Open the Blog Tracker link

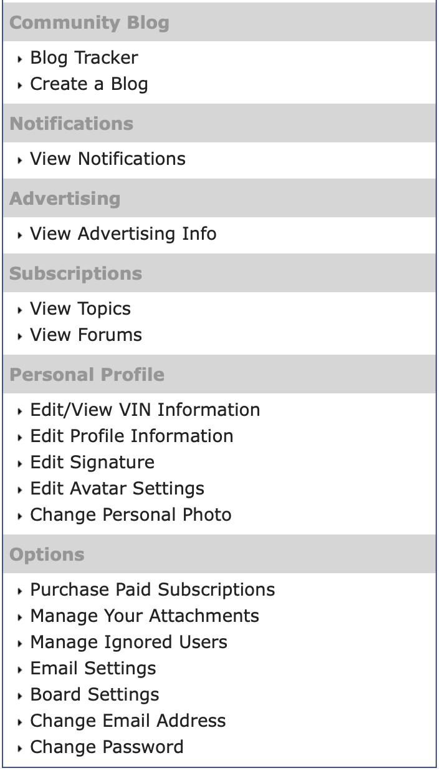[84, 58]
